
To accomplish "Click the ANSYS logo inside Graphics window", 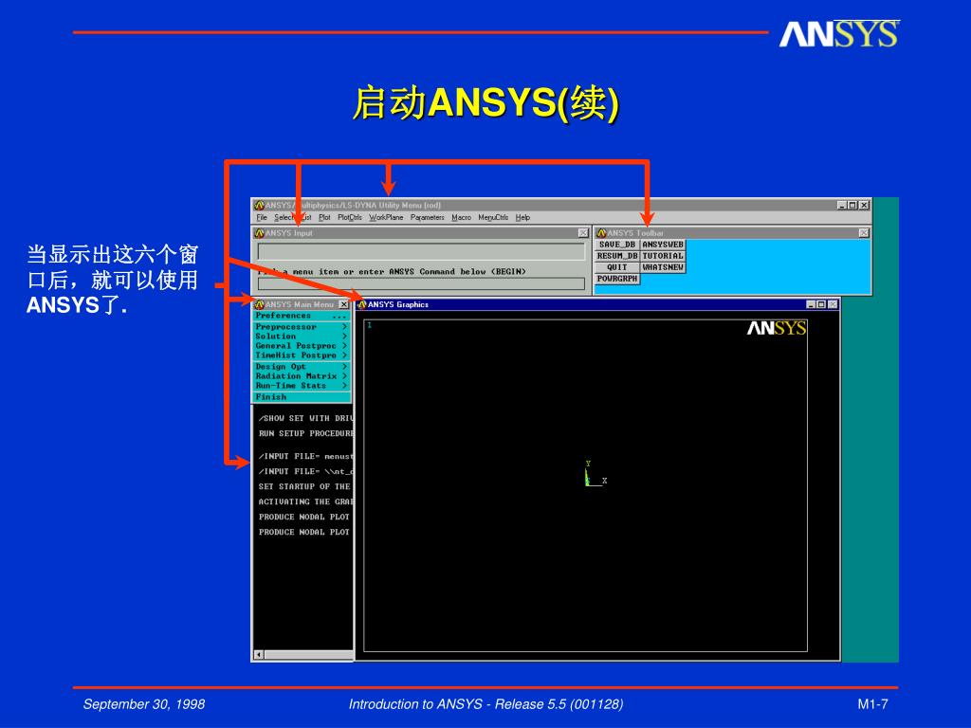I will (777, 327).
